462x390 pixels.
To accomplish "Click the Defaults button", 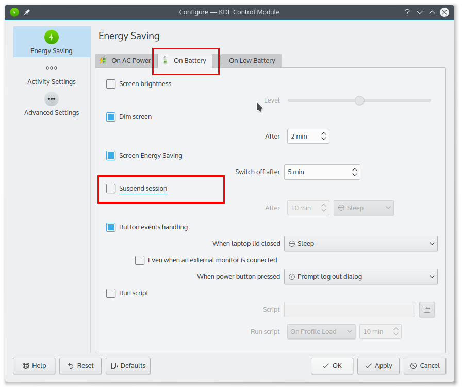I will pyautogui.click(x=128, y=366).
